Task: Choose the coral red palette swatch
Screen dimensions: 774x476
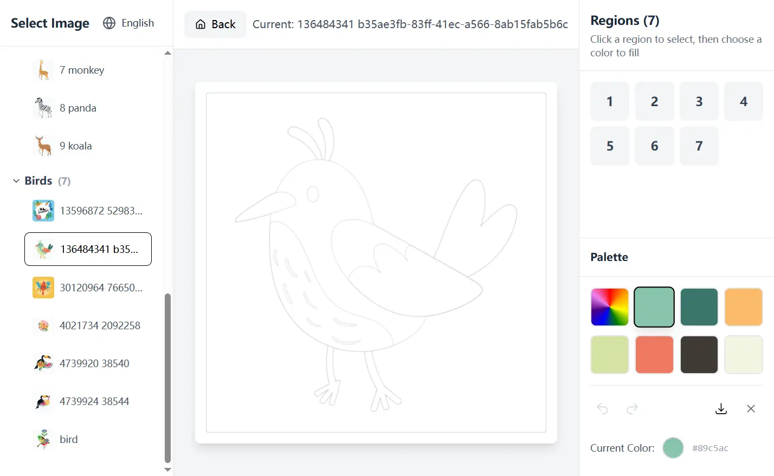Action: 654,355
